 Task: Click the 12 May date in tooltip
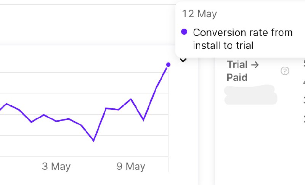click(199, 14)
